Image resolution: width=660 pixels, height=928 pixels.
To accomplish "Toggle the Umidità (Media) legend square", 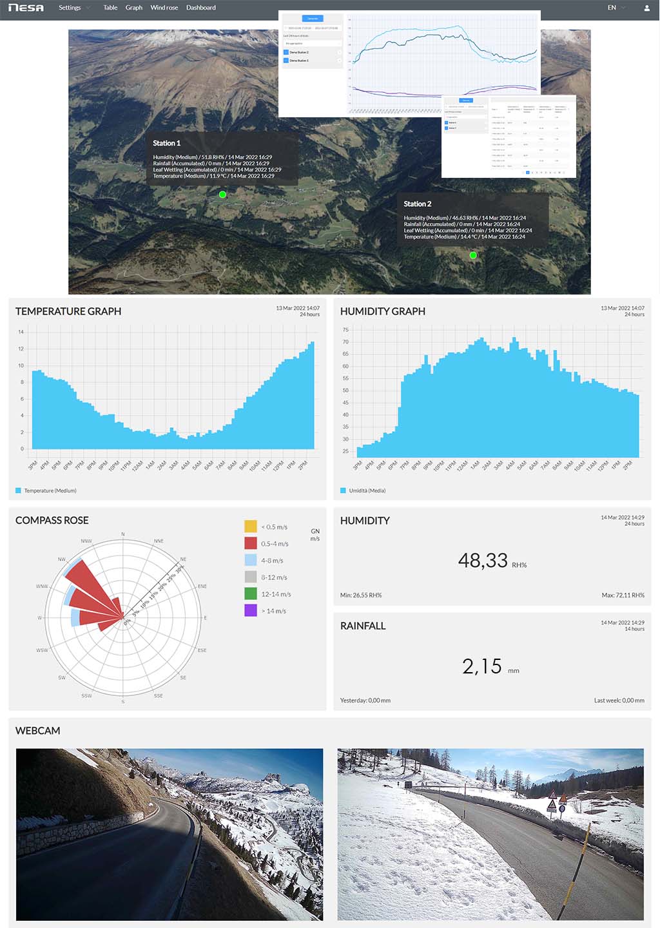I will click(344, 491).
